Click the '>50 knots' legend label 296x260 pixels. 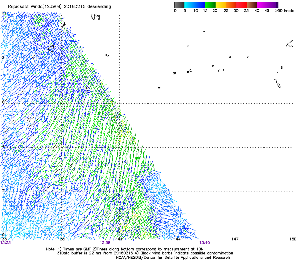tap(284, 11)
